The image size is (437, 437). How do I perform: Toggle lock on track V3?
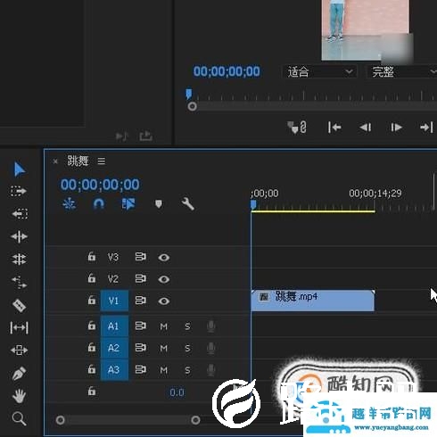tap(92, 257)
